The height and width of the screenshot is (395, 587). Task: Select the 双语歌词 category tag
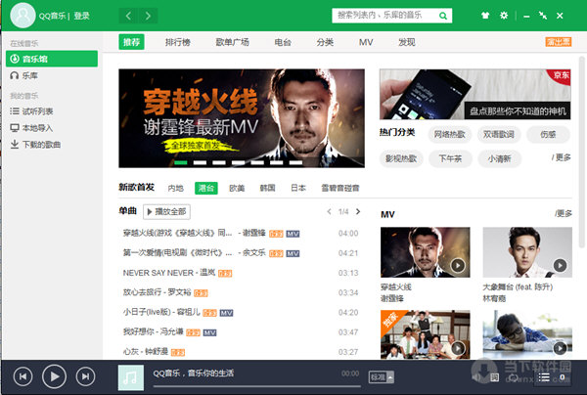coord(499,134)
